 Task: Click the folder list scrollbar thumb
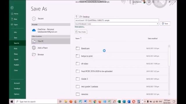(x=169, y=57)
